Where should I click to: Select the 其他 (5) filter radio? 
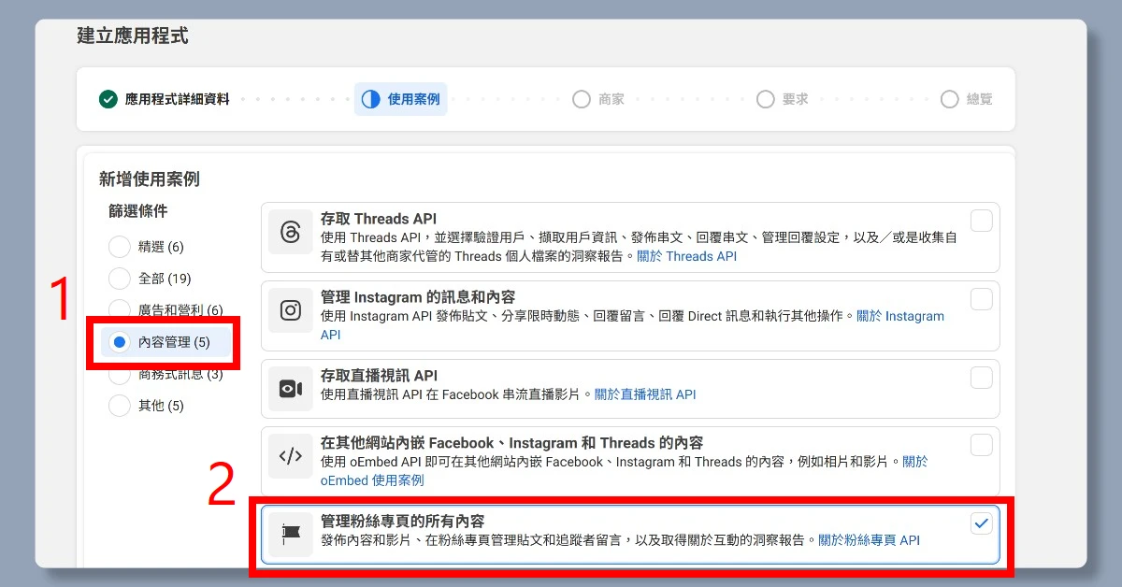tap(120, 406)
